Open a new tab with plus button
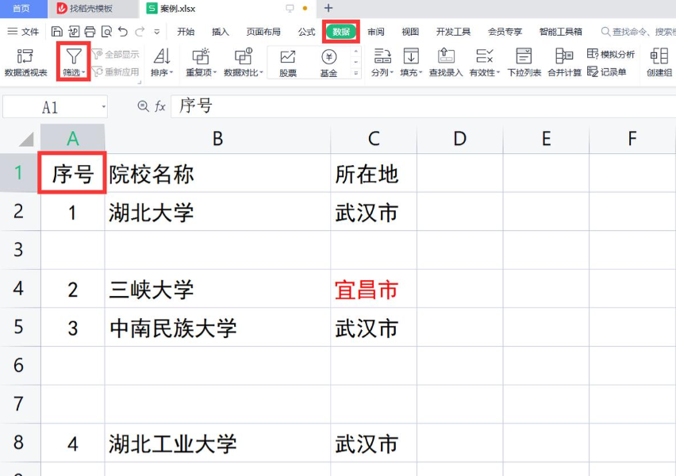Image resolution: width=676 pixels, height=476 pixels. [328, 8]
